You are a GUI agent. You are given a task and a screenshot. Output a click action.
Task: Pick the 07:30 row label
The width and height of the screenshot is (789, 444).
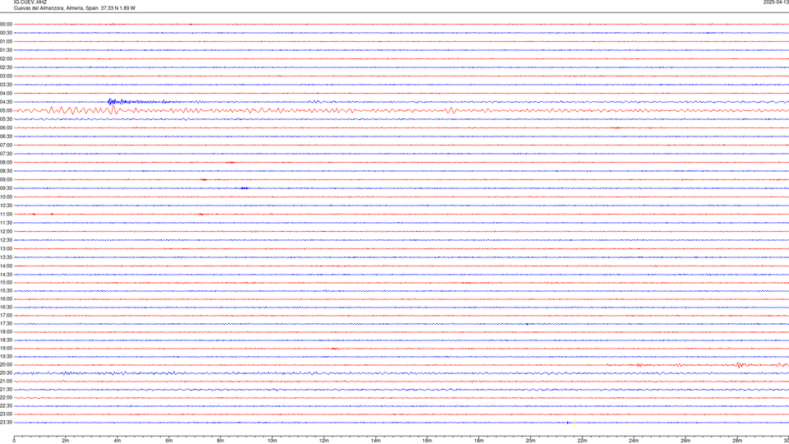point(6,154)
